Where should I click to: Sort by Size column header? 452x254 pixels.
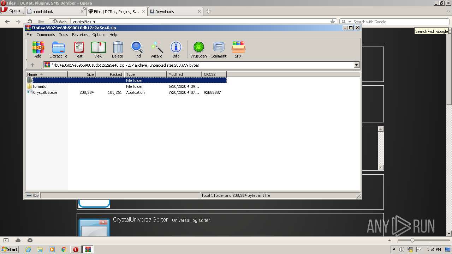82,74
